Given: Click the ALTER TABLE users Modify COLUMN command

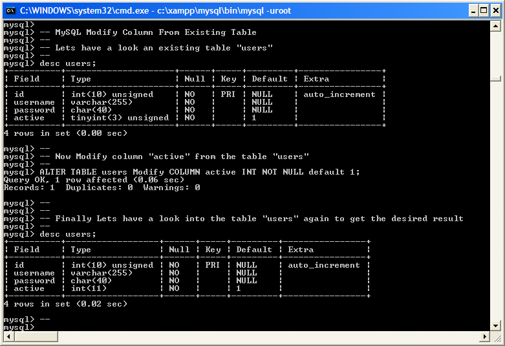Looking at the screenshot, I should pos(199,172).
